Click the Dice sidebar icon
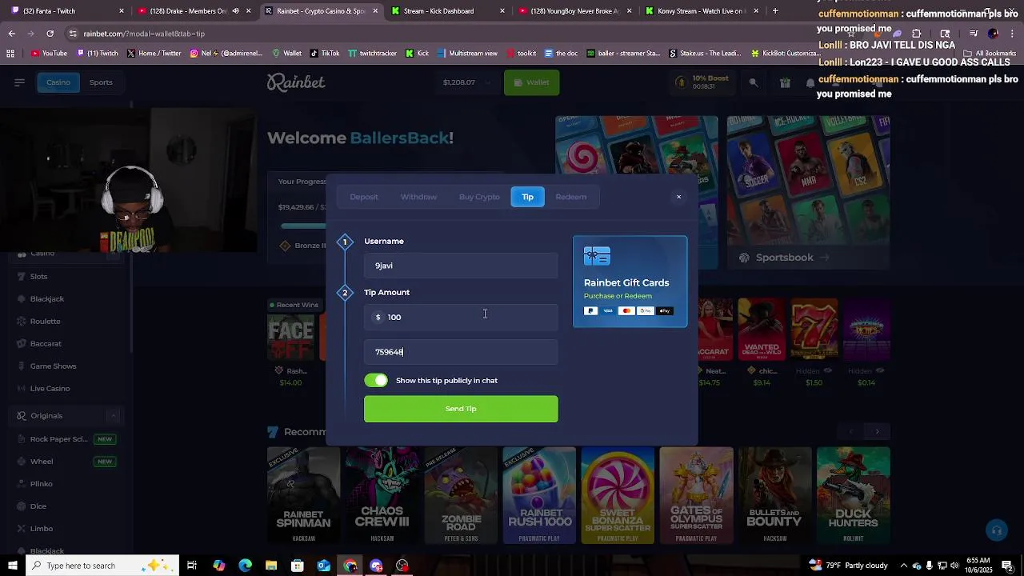1024x576 pixels. pos(22,506)
